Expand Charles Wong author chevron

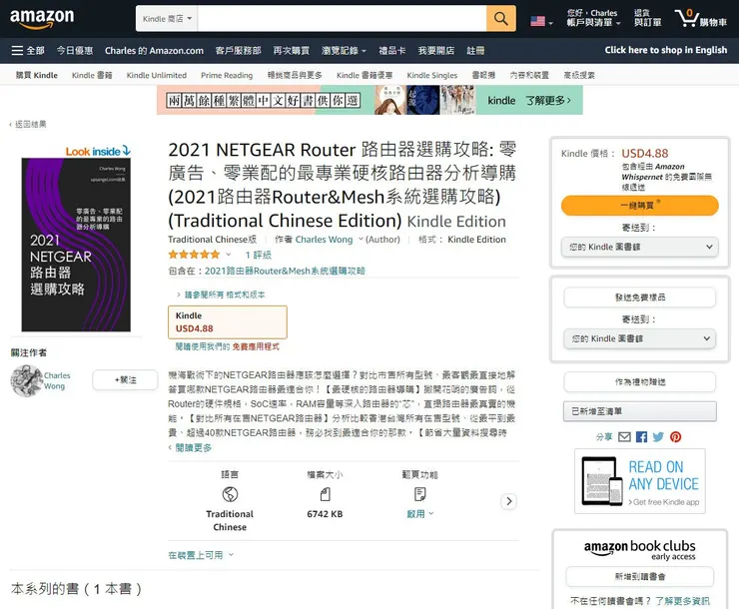tap(361, 239)
